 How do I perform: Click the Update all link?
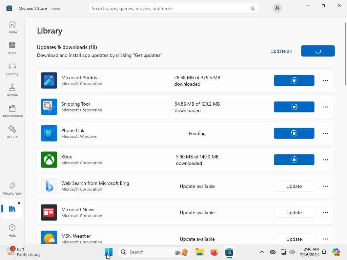281,51
